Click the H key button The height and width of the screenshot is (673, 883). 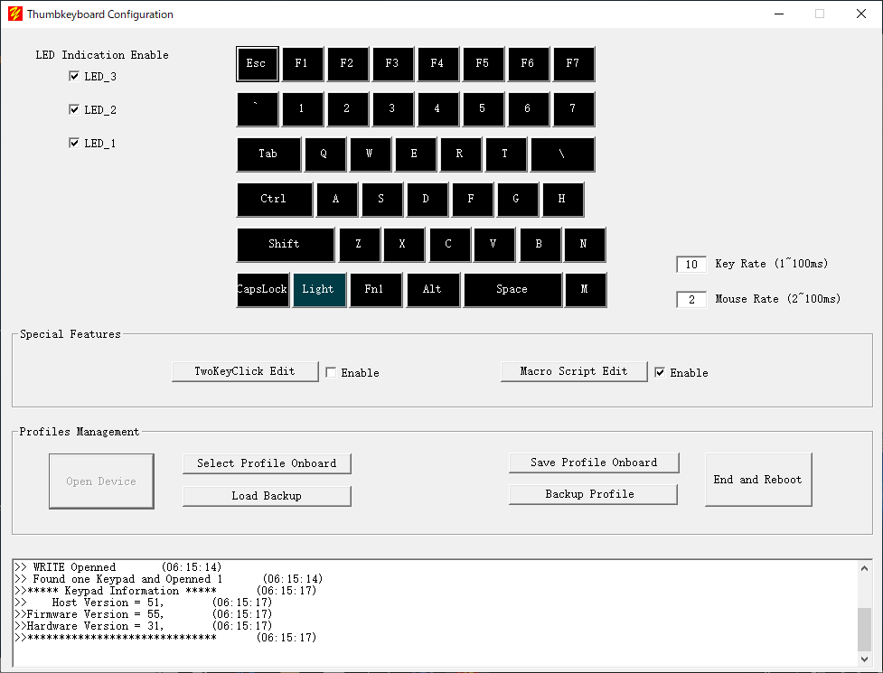coord(562,200)
